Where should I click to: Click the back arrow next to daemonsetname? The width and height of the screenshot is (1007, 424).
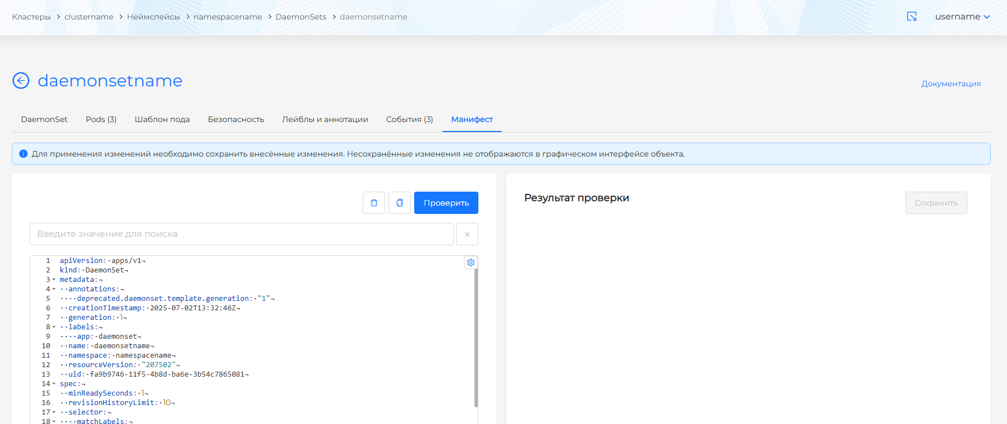coord(21,81)
